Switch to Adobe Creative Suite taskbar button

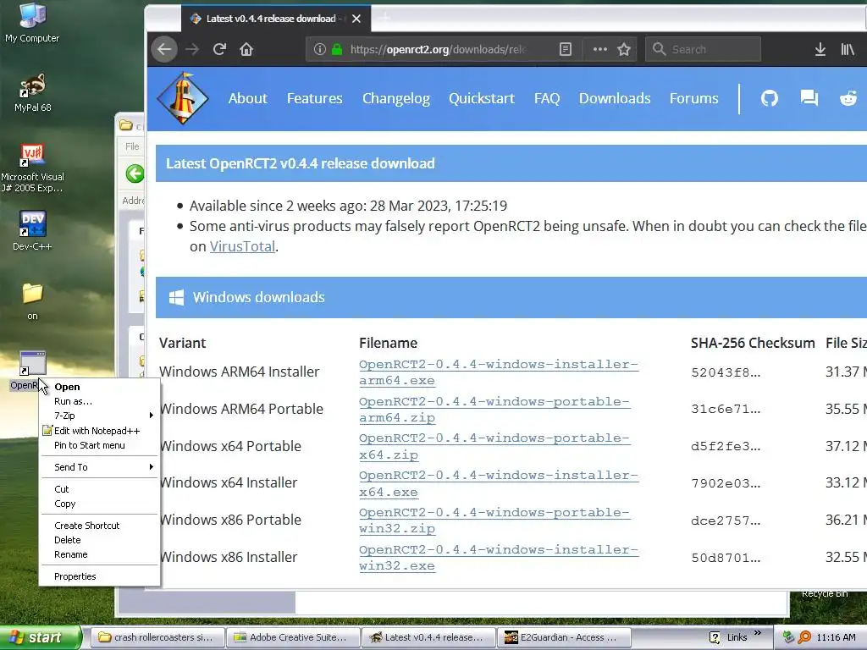pos(294,637)
